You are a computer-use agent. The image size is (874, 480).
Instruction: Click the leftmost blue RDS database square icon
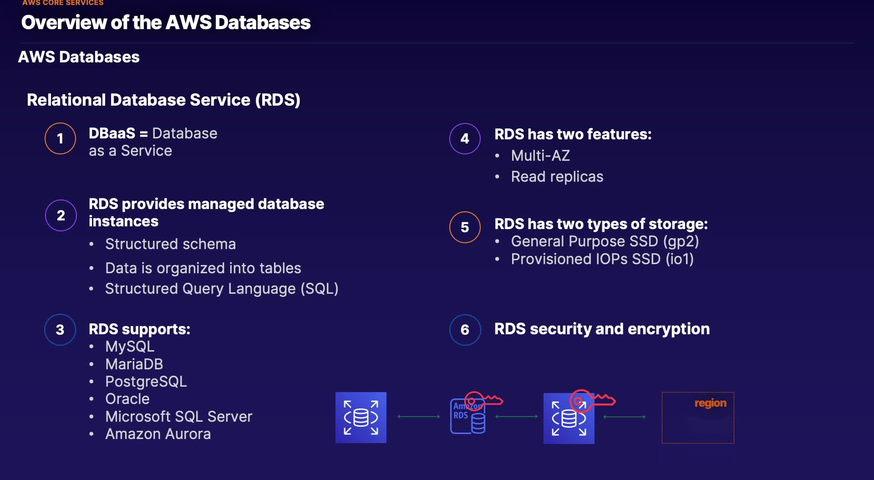[361, 417]
